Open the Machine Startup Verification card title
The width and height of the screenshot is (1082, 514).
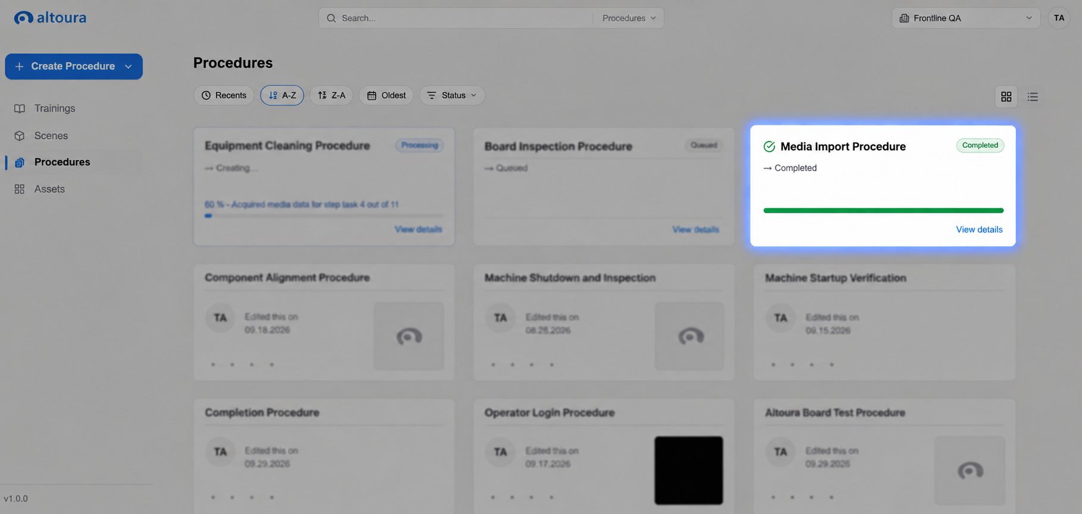(835, 278)
